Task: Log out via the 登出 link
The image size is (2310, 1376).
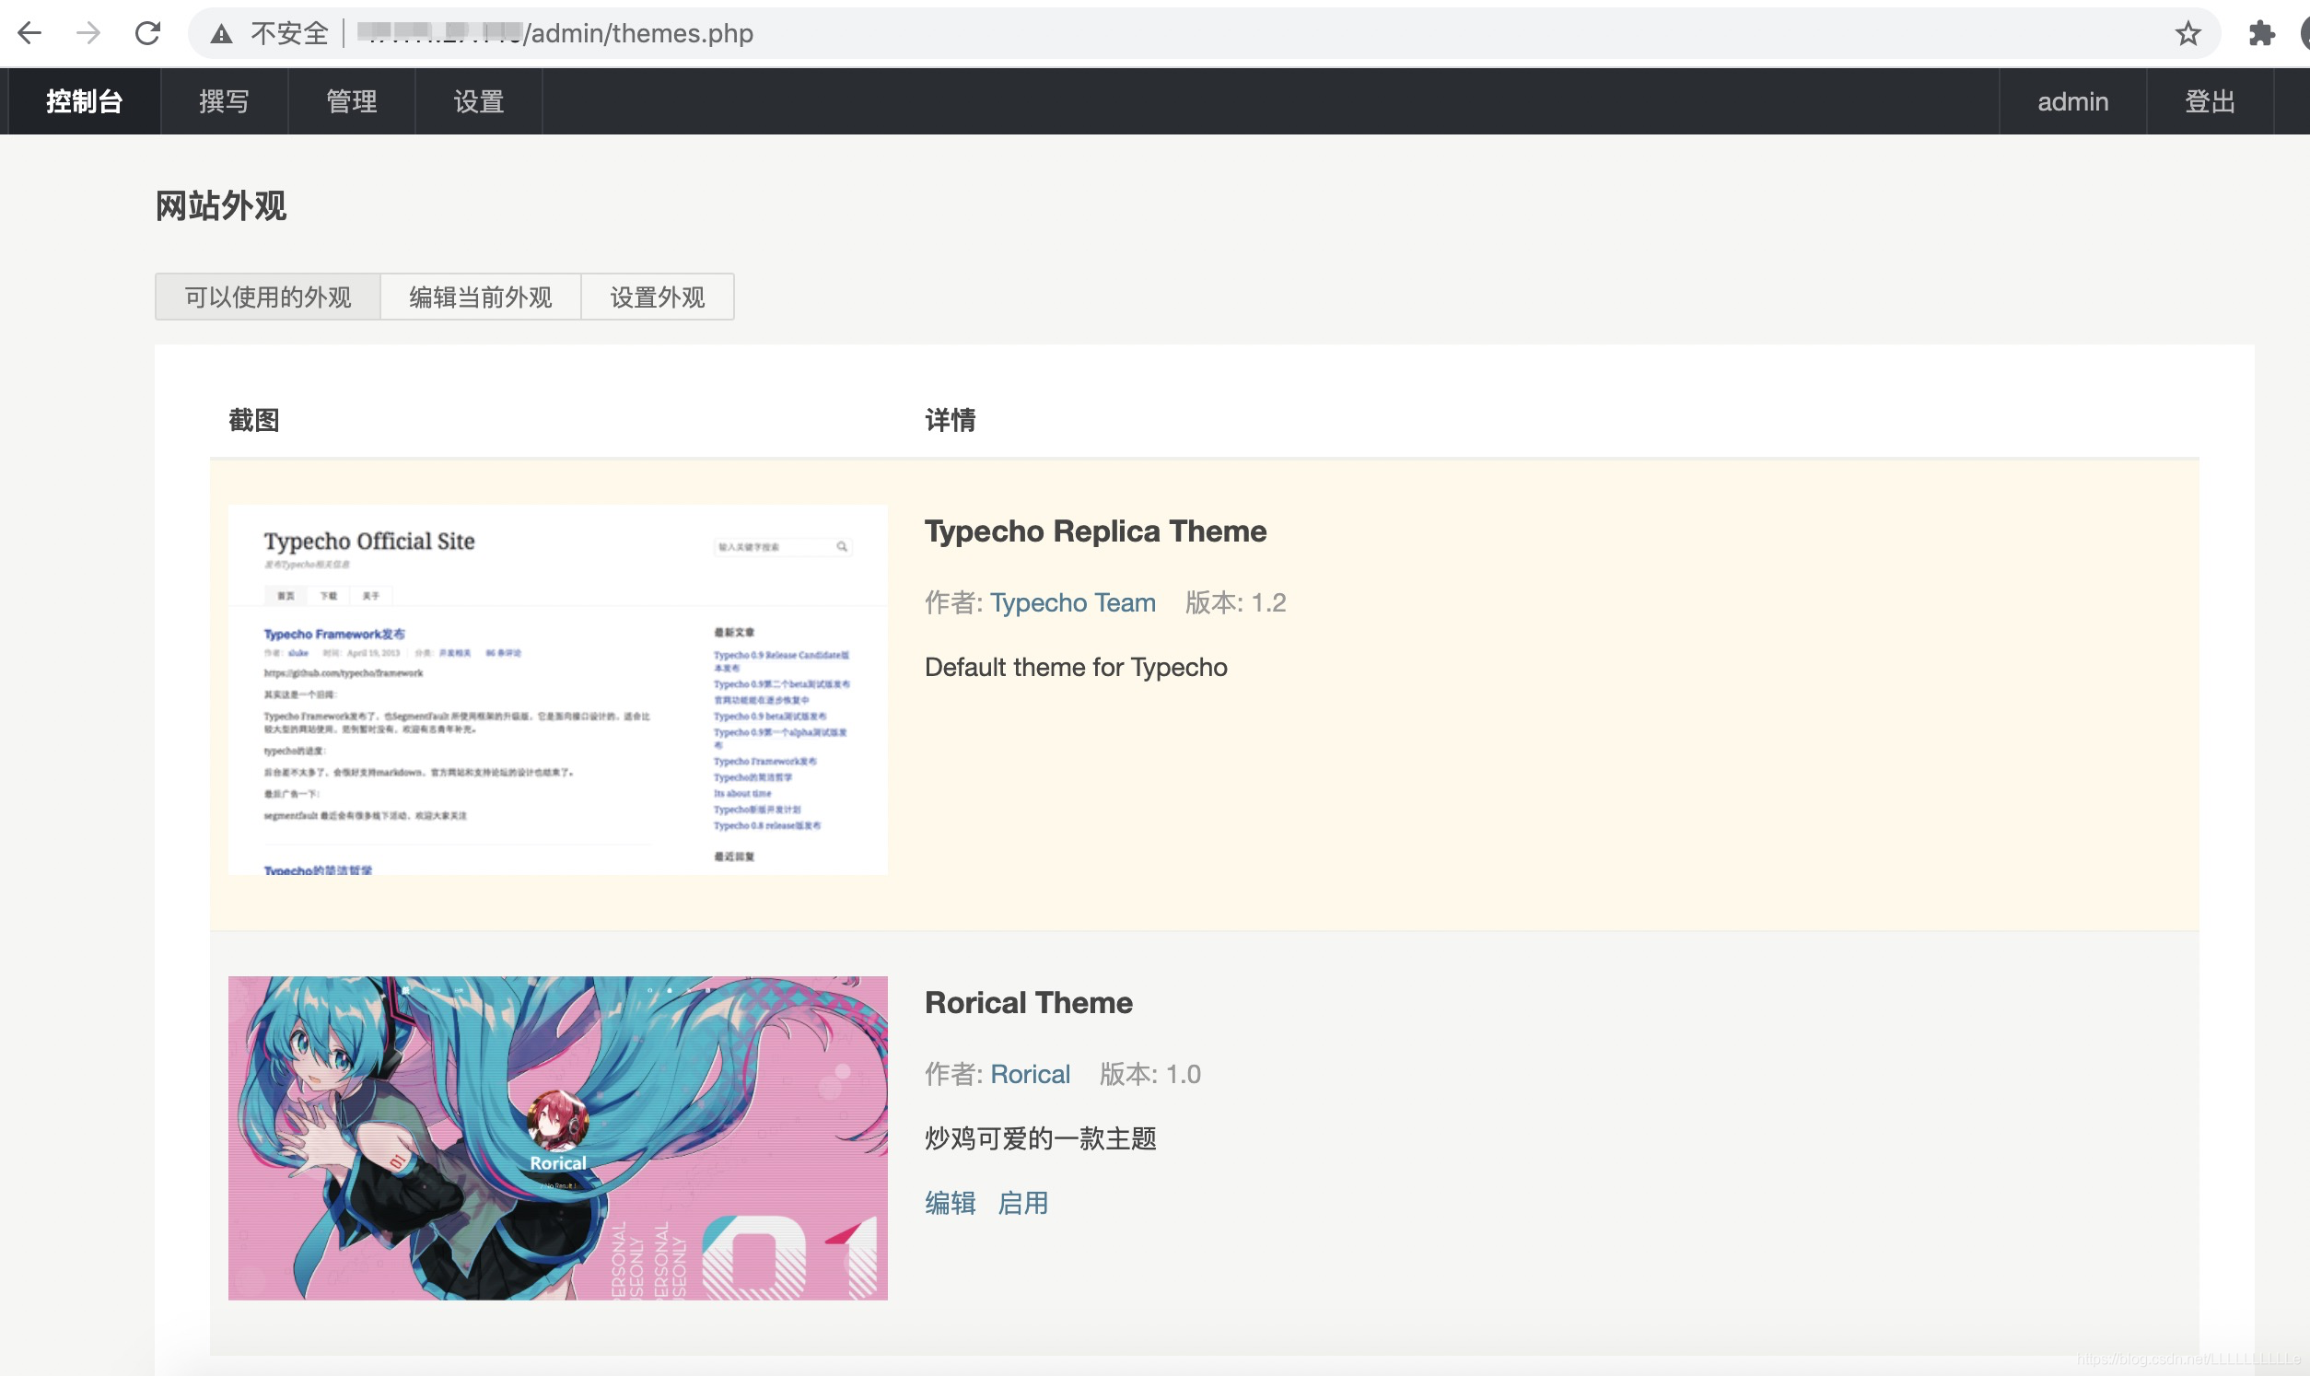Action: point(2210,101)
